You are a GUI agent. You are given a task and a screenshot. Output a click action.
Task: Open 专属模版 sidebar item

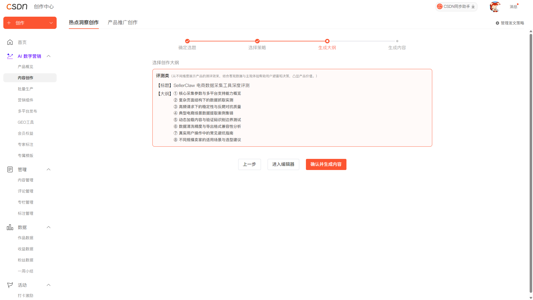[x=26, y=156]
